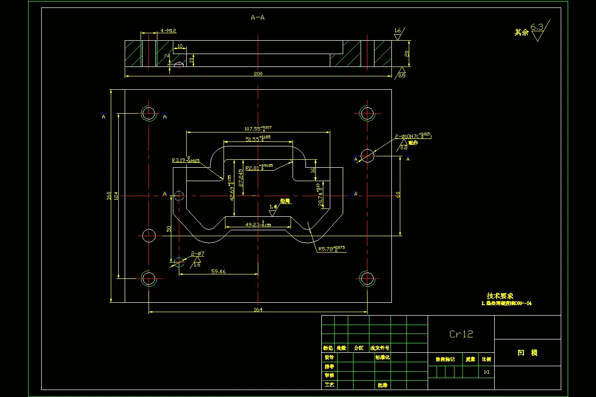The width and height of the screenshot is (596, 397).
Task: Click the 比例 title block cell
Action: click(x=486, y=359)
